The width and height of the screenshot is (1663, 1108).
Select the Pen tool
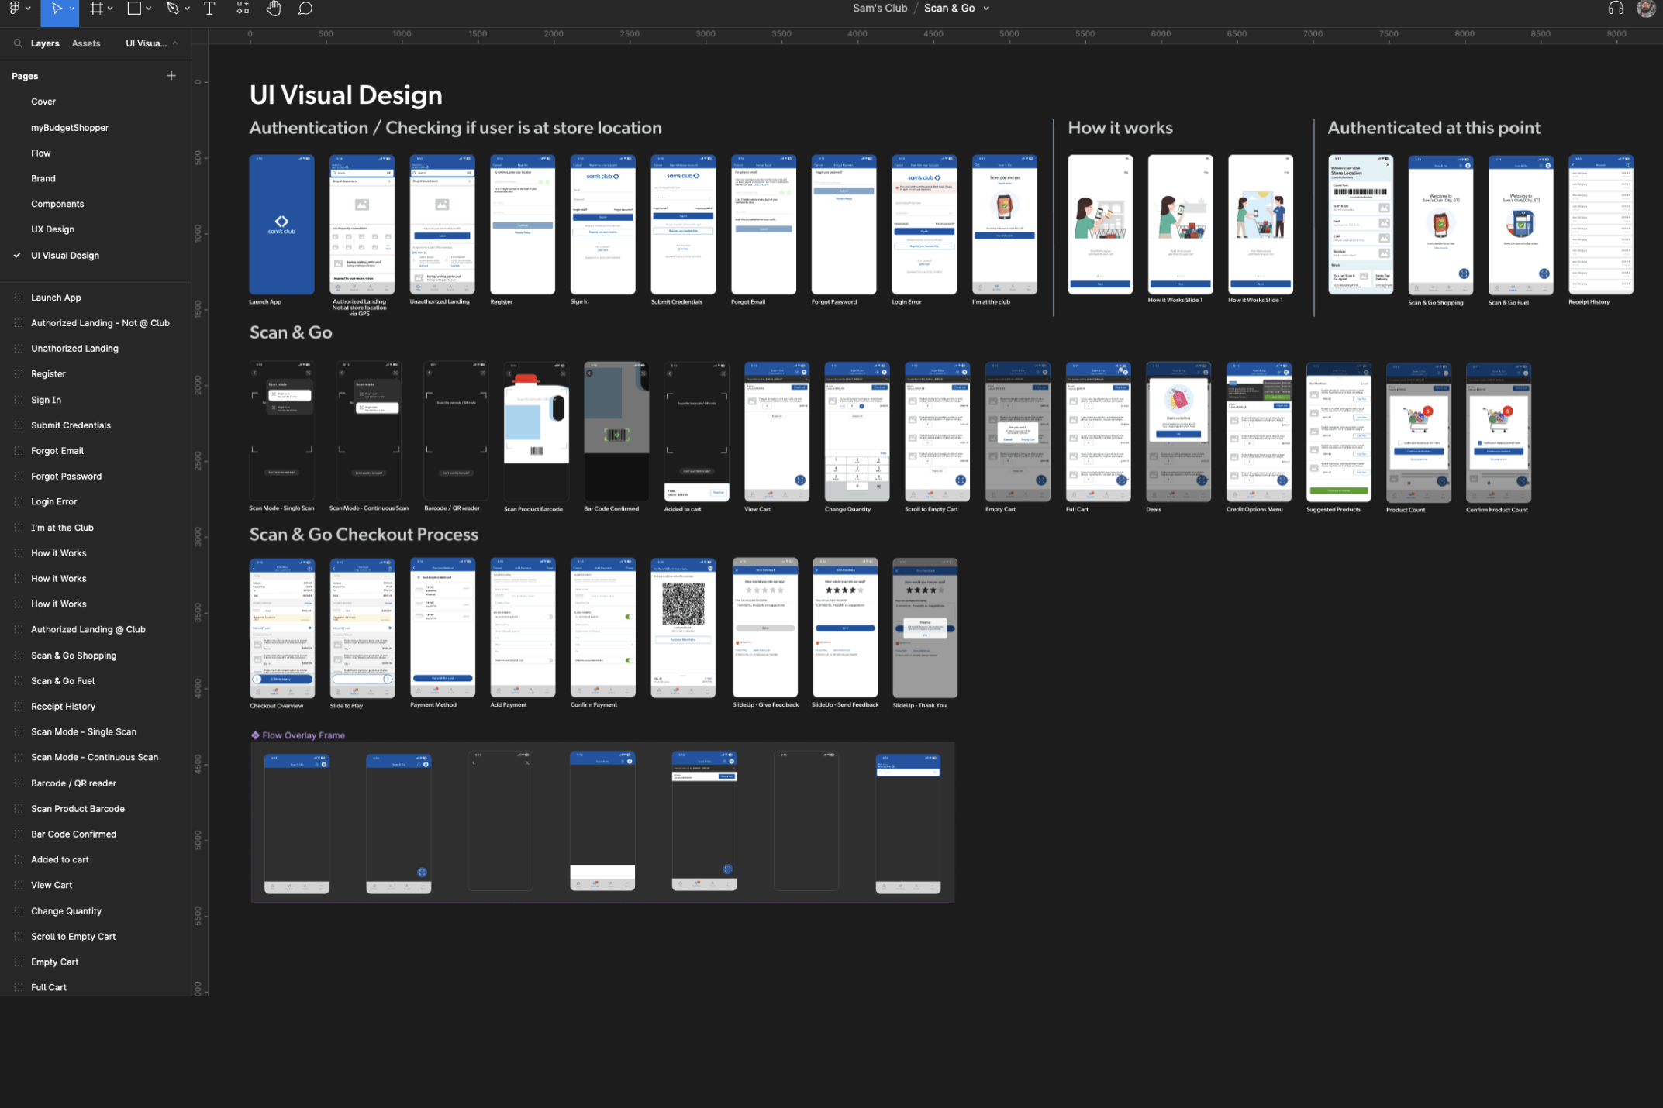[x=172, y=9]
